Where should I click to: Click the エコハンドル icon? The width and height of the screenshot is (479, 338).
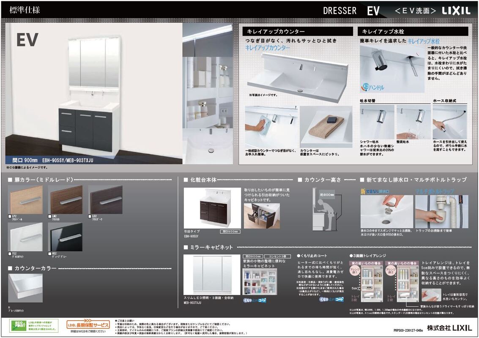pyautogui.click(x=372, y=87)
